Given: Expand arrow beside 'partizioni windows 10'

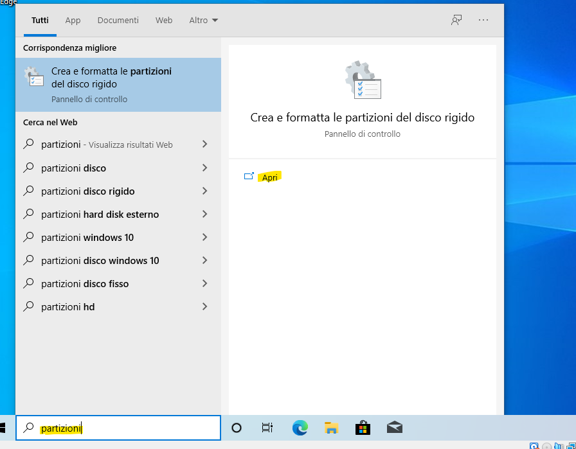Looking at the screenshot, I should [204, 237].
